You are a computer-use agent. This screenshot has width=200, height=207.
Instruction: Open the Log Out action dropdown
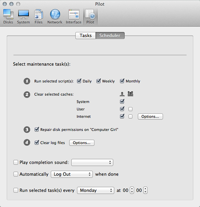[x=72, y=174]
